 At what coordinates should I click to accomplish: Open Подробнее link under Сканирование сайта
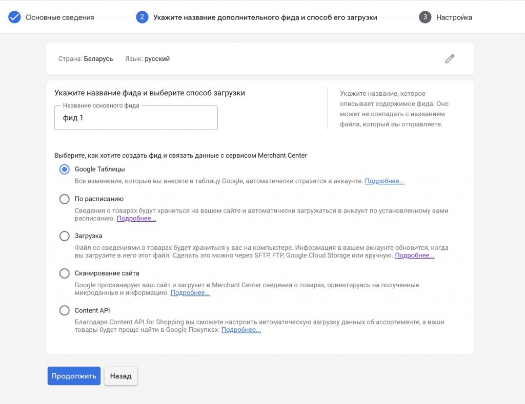[190, 293]
